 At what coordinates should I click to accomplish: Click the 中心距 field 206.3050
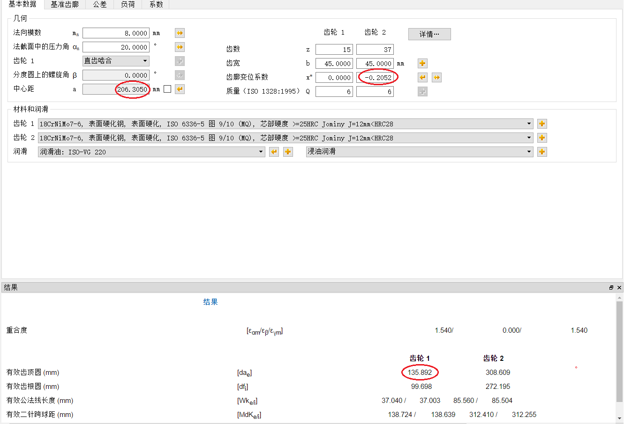pos(116,89)
